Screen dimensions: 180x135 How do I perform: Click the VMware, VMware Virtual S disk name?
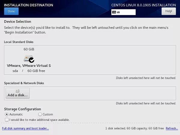click(29, 65)
